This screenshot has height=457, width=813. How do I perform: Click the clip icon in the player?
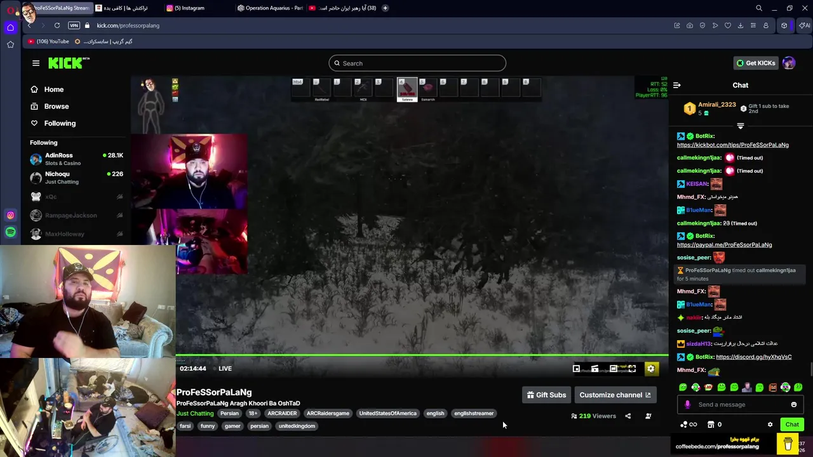(x=595, y=369)
